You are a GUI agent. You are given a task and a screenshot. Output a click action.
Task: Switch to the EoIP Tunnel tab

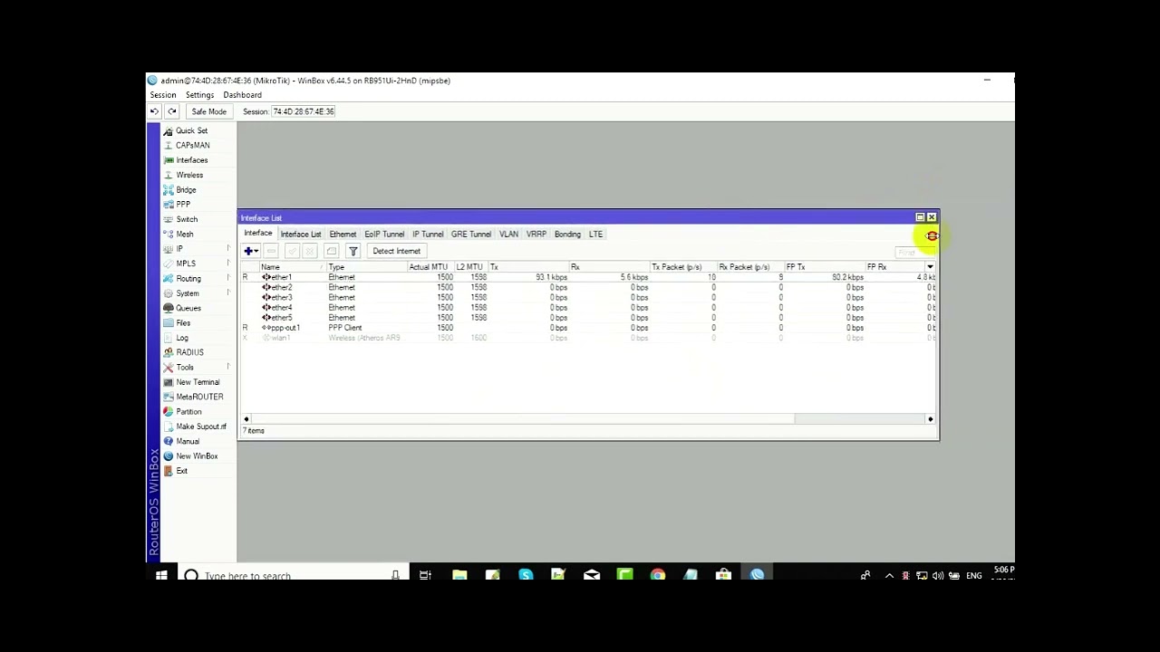[x=384, y=234]
